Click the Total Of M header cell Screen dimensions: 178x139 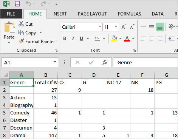pos(46,82)
